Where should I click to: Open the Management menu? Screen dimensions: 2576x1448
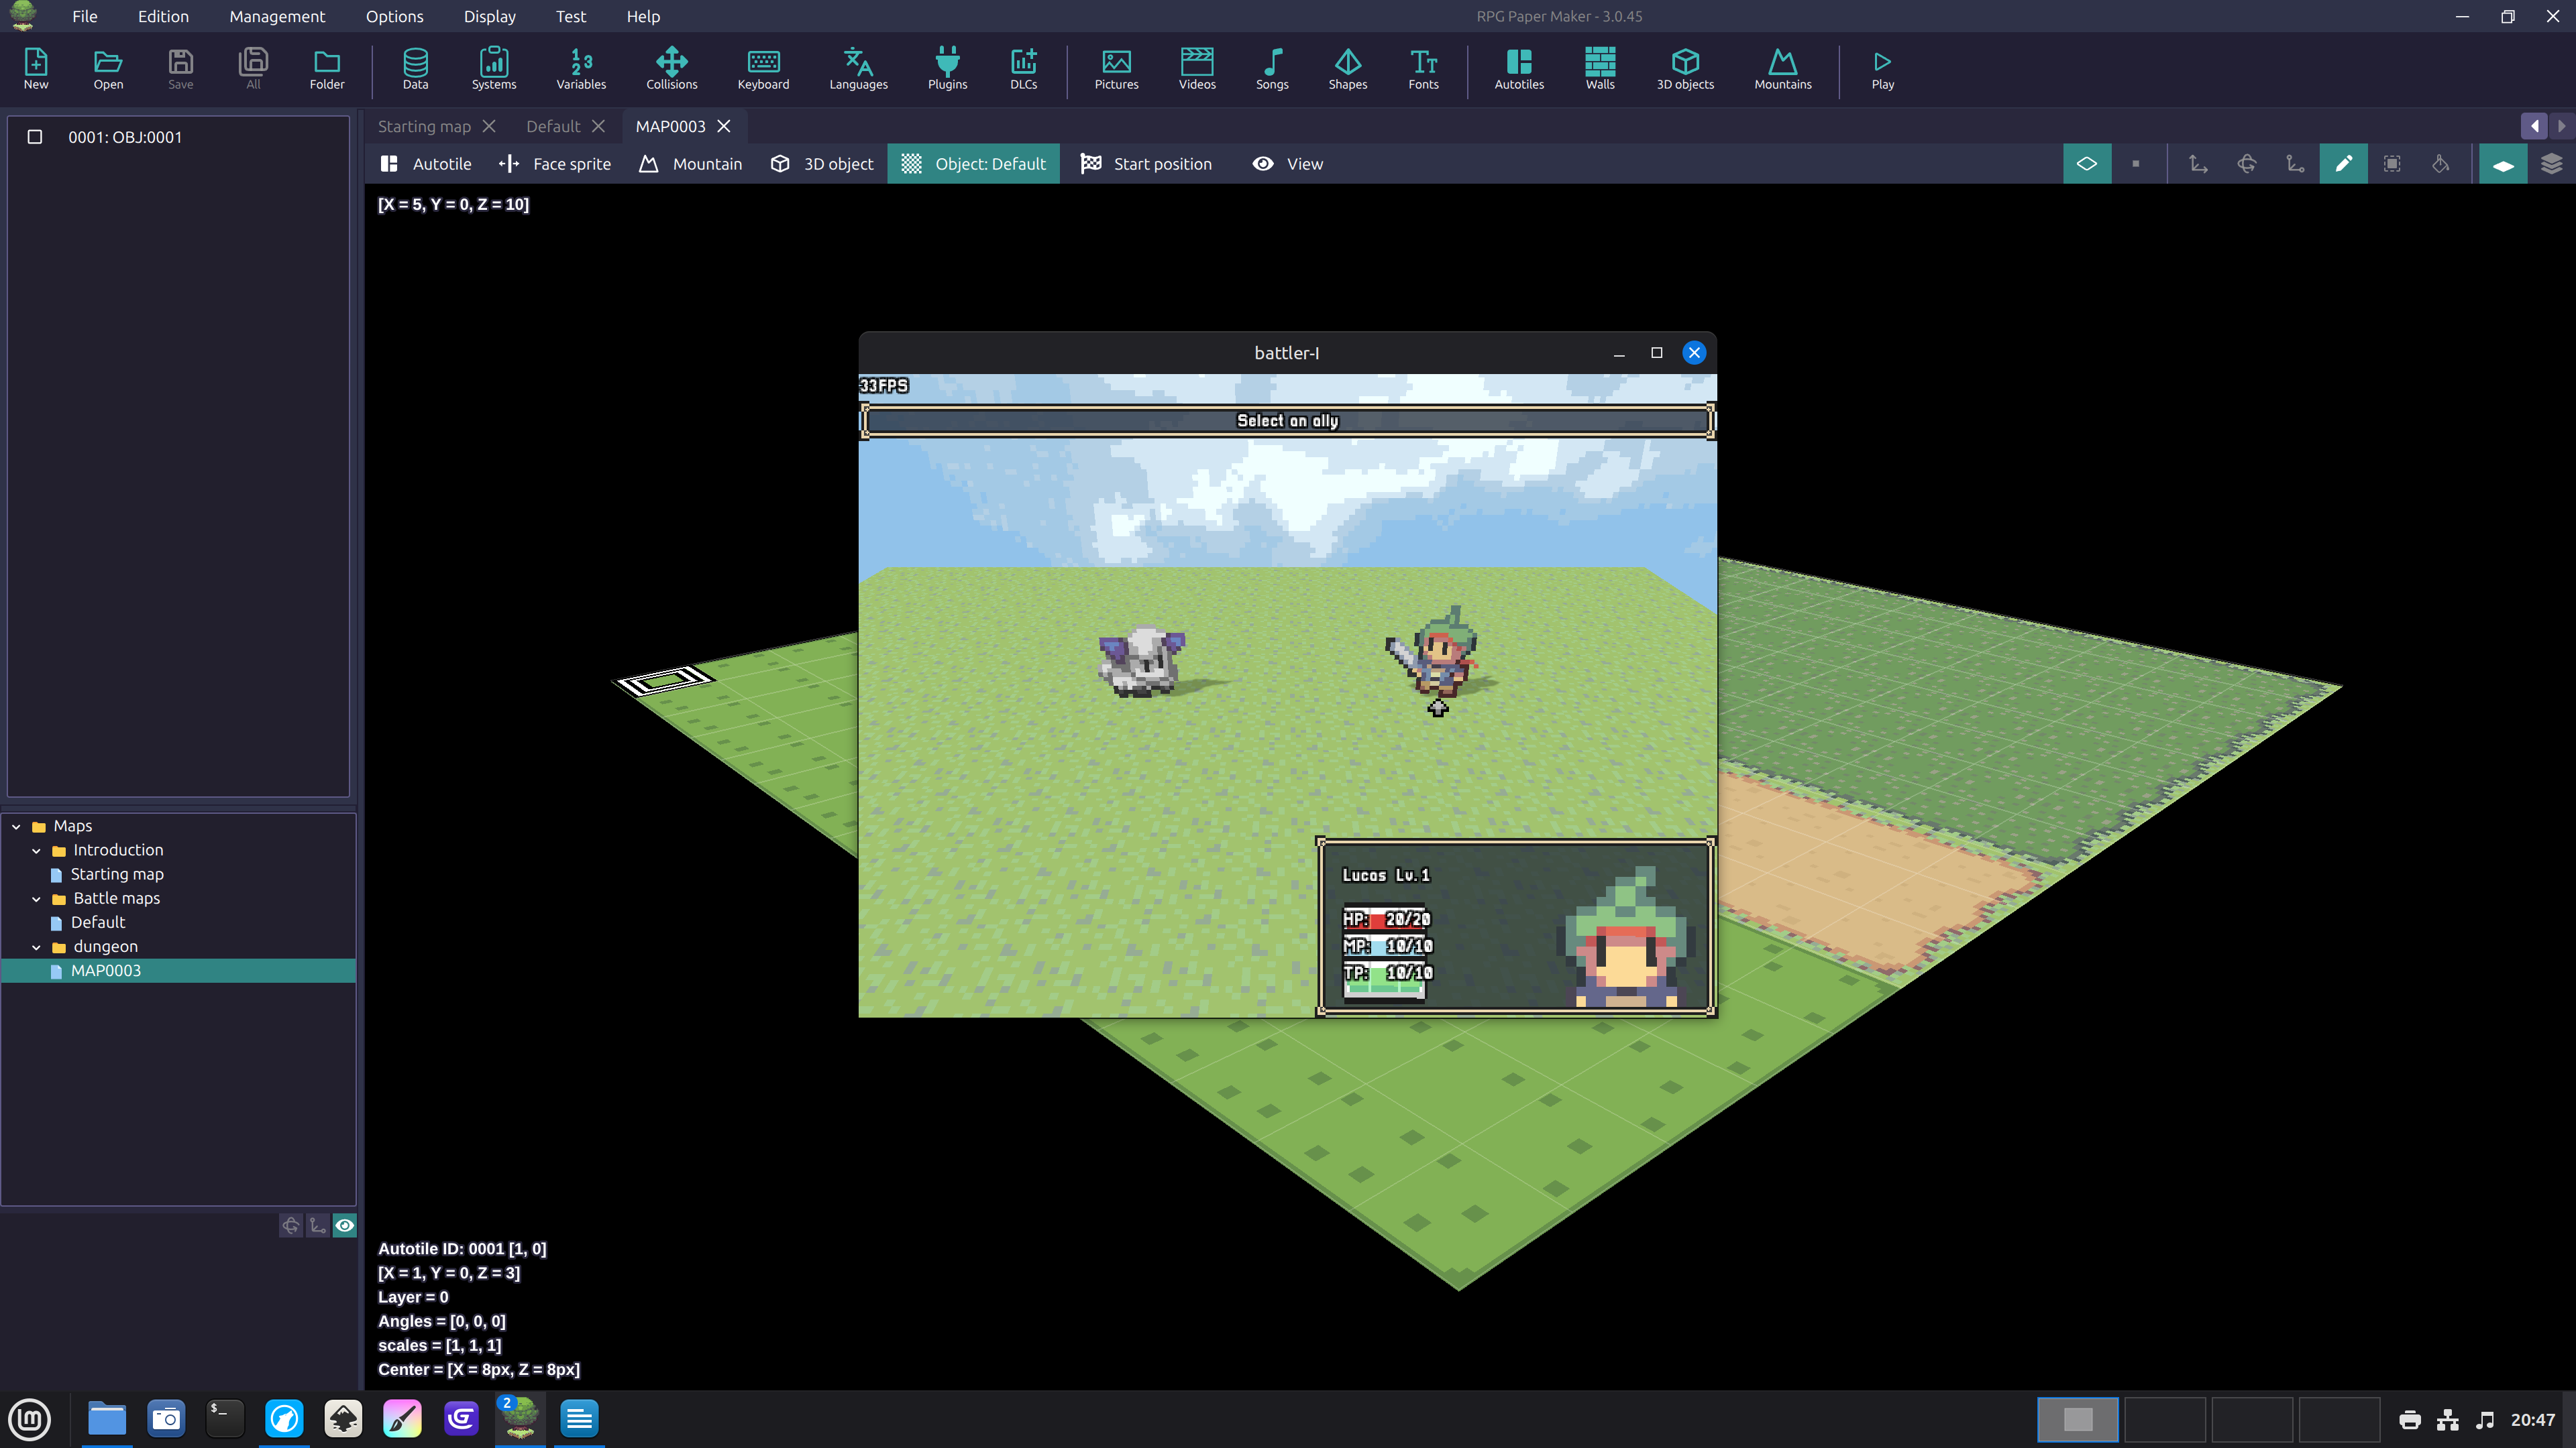277,16
